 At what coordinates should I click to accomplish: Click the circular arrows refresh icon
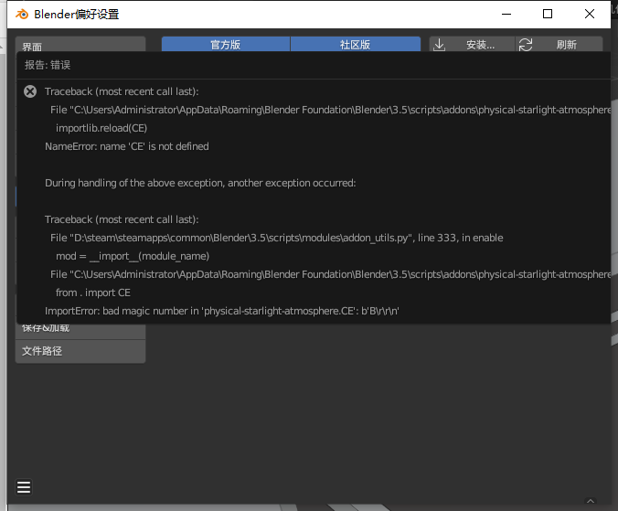pyautogui.click(x=526, y=45)
